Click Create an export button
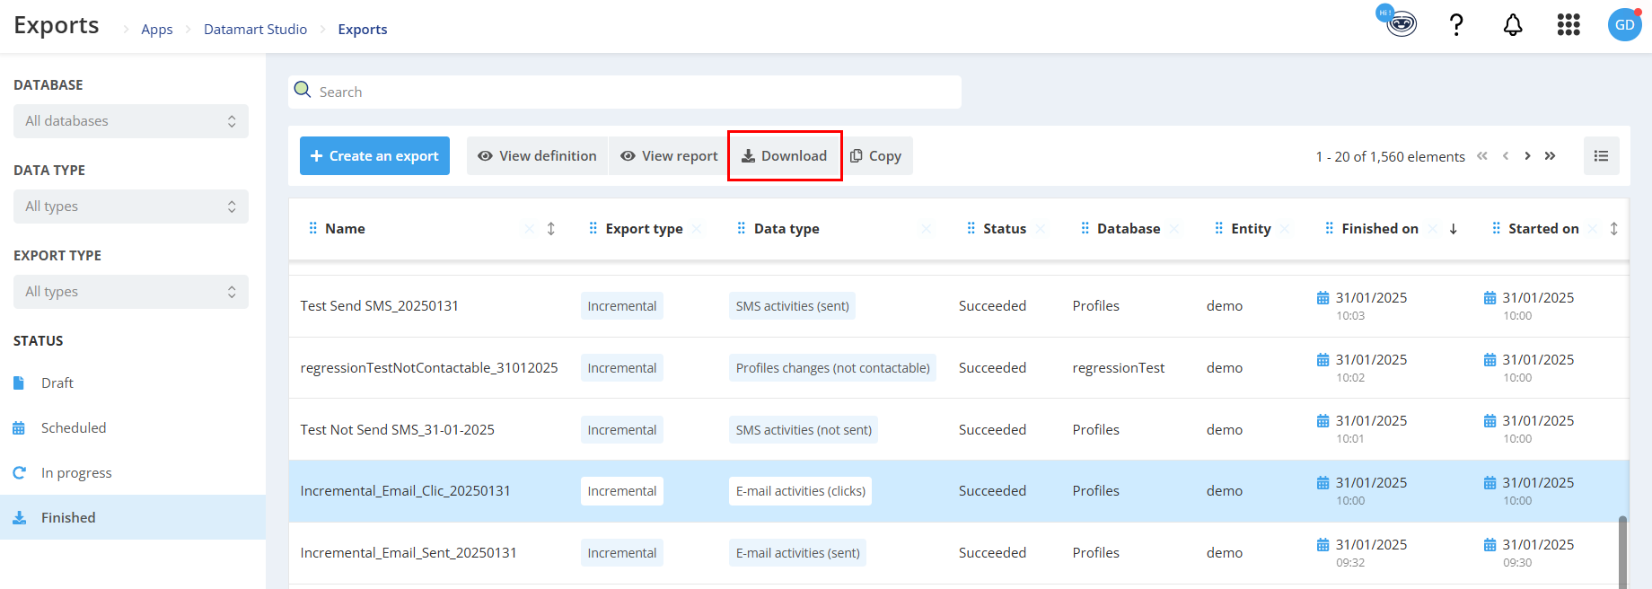The width and height of the screenshot is (1652, 589). (x=374, y=156)
